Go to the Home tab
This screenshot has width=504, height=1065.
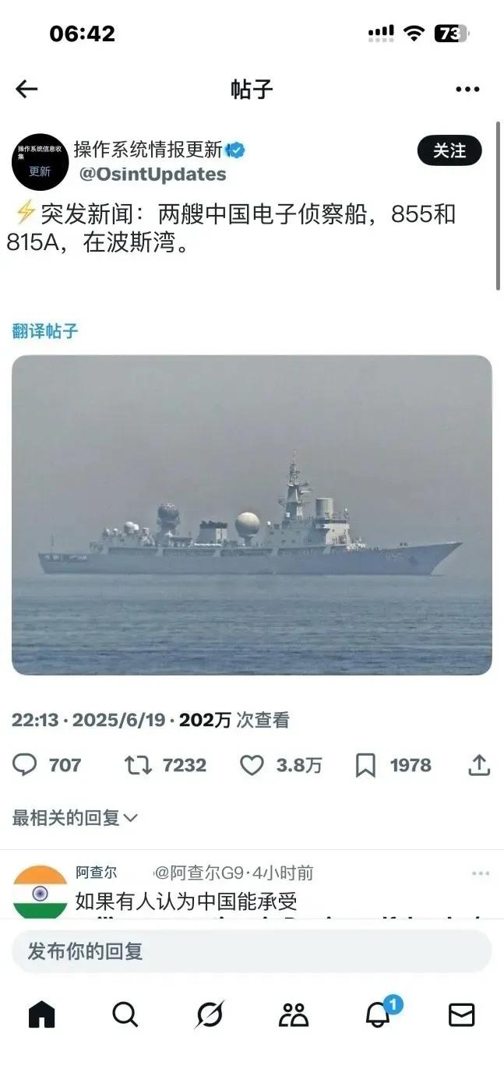coord(42,1014)
